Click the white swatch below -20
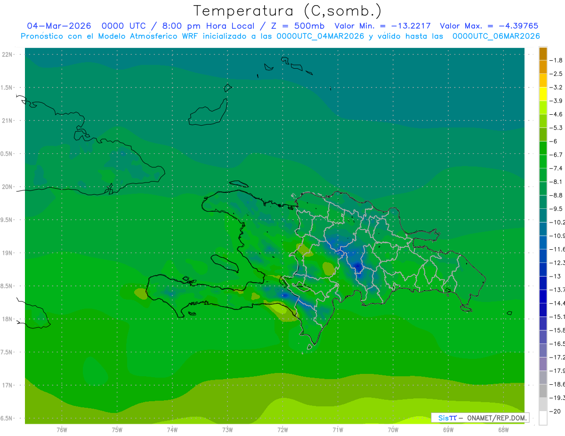The image size is (565, 436). point(543,418)
